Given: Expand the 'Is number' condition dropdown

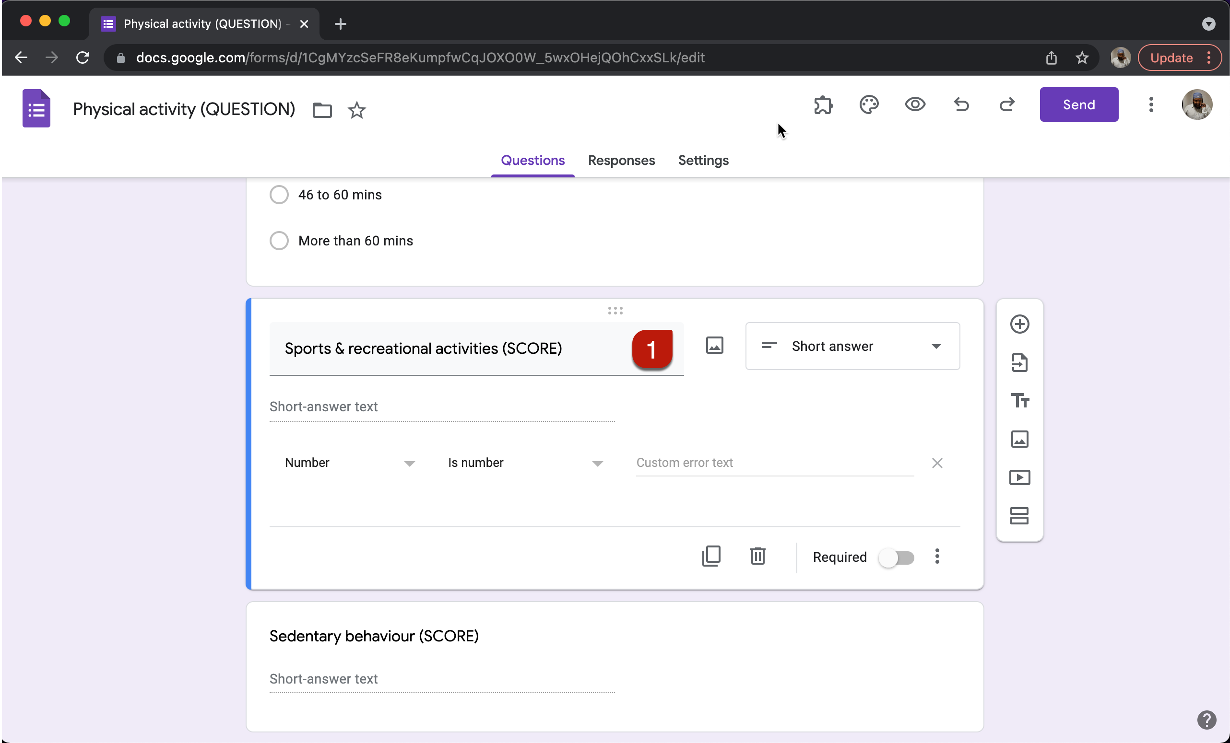Looking at the screenshot, I should (524, 462).
